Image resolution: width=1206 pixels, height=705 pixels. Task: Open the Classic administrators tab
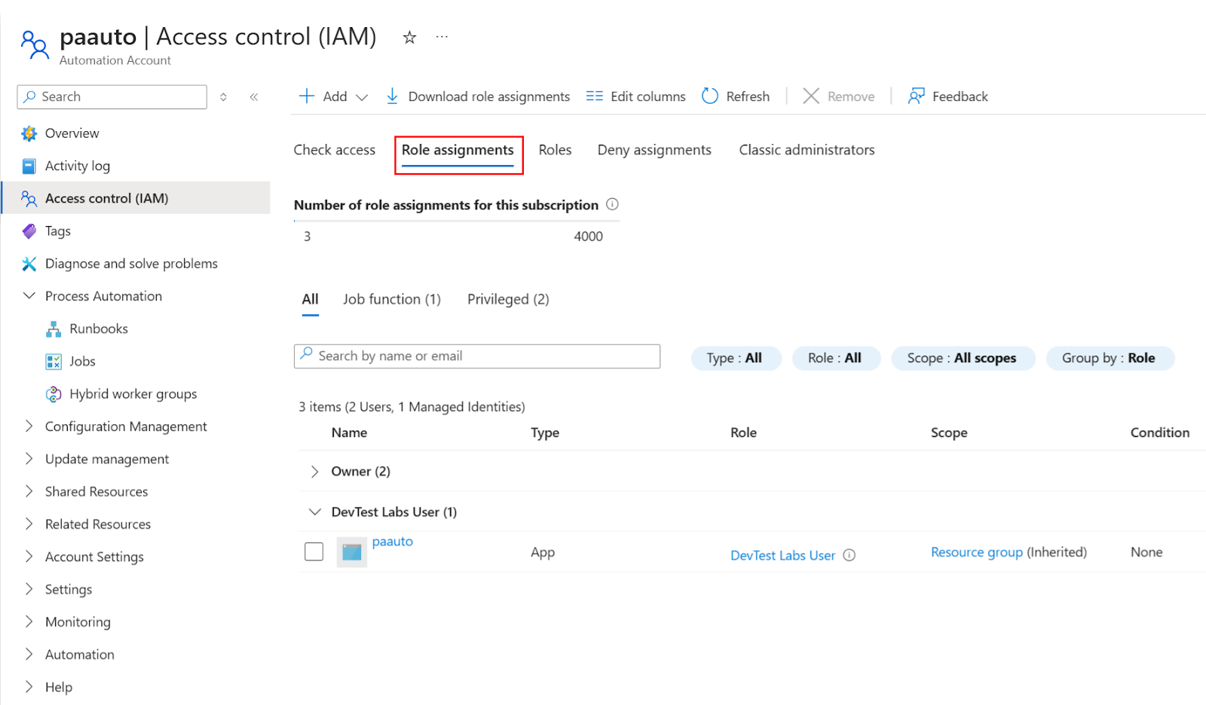pos(807,150)
